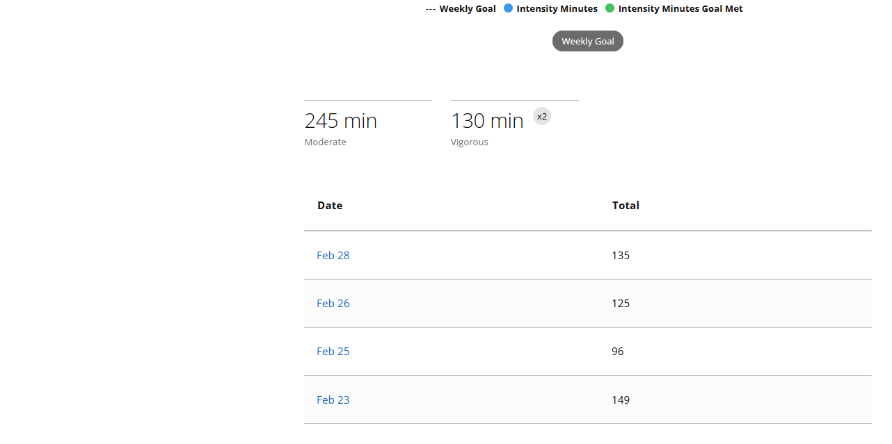Select the 245 min Moderate stat

point(340,121)
